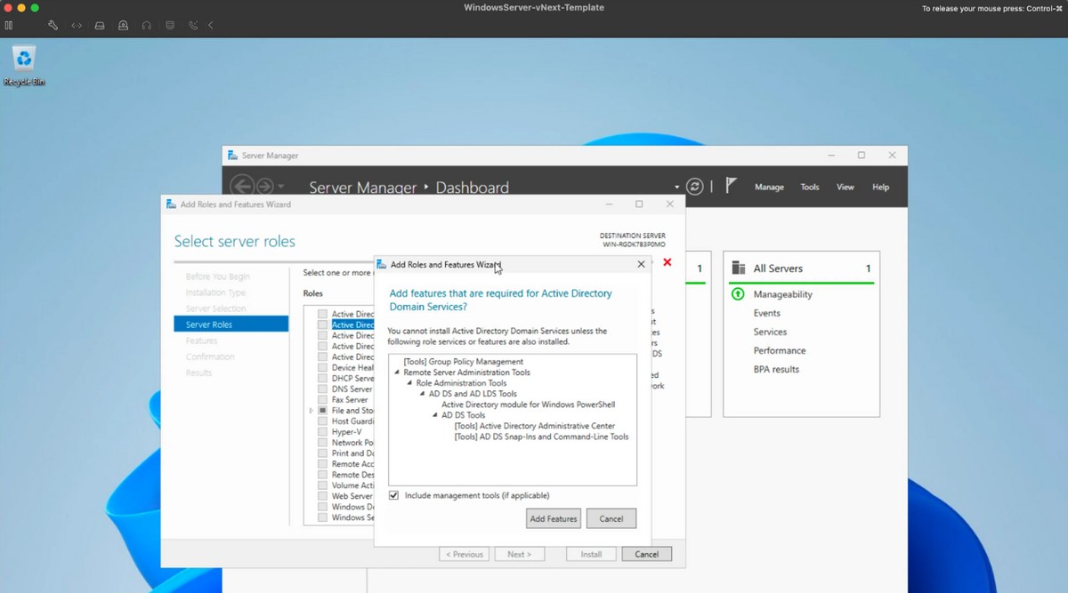Viewport: 1068px width, 593px height.
Task: Click the phone icon in the VM toolbar
Action: pos(192,25)
